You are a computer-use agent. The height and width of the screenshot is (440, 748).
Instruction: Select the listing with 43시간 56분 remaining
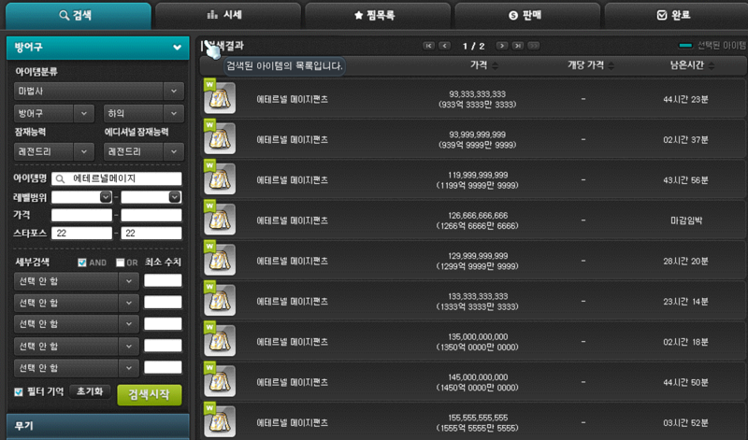[x=473, y=179]
